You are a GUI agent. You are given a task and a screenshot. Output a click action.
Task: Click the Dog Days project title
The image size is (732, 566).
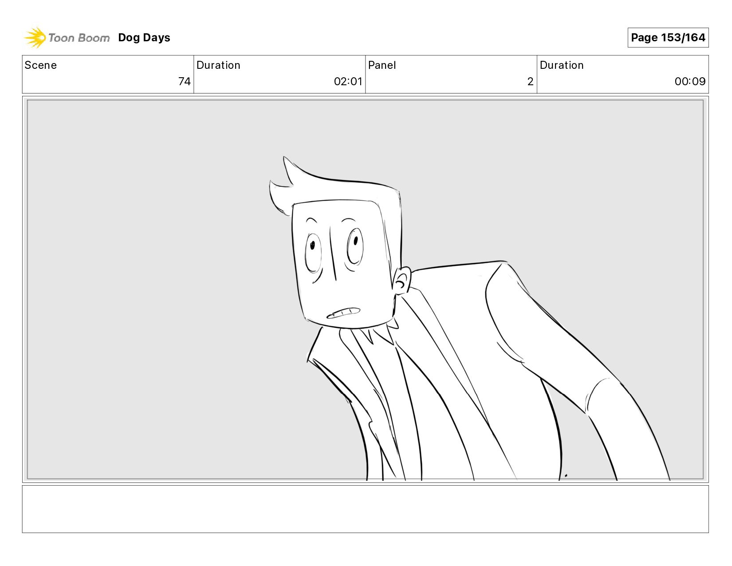point(144,38)
